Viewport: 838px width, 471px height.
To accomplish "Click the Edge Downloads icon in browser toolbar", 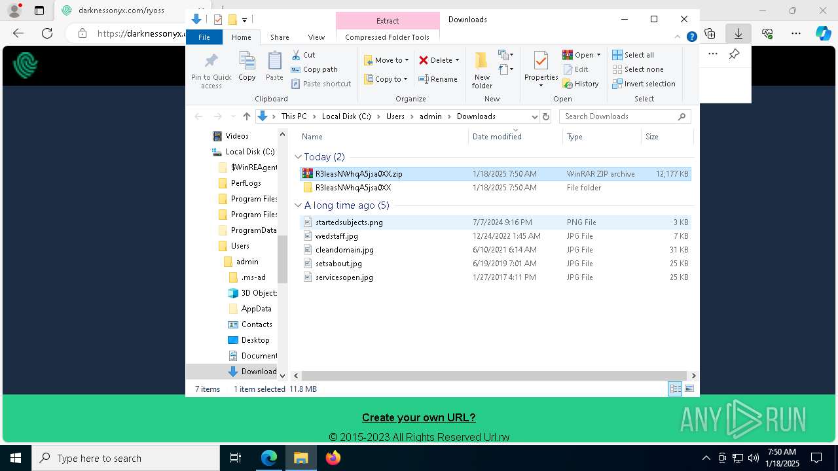I will coord(738,33).
